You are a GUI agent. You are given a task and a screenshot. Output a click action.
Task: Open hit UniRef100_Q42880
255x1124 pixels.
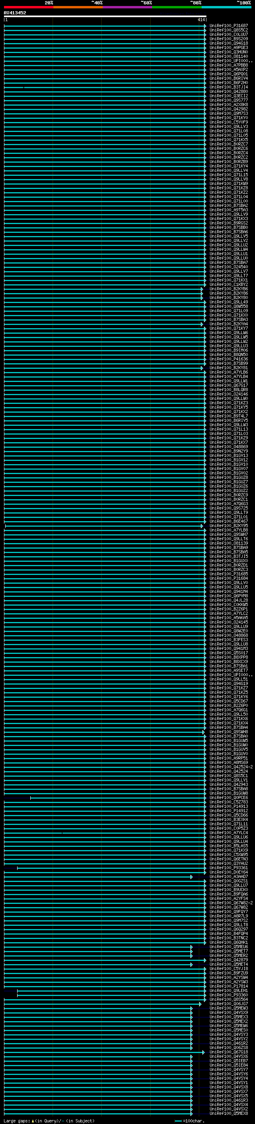pos(228,92)
